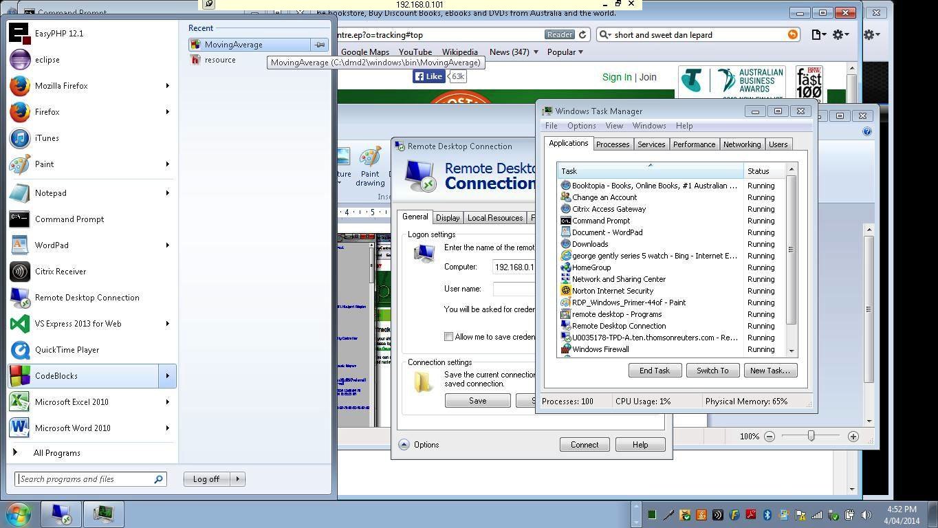Click the Java update tray icon
Image resolution: width=938 pixels, height=528 pixels.
(x=701, y=514)
